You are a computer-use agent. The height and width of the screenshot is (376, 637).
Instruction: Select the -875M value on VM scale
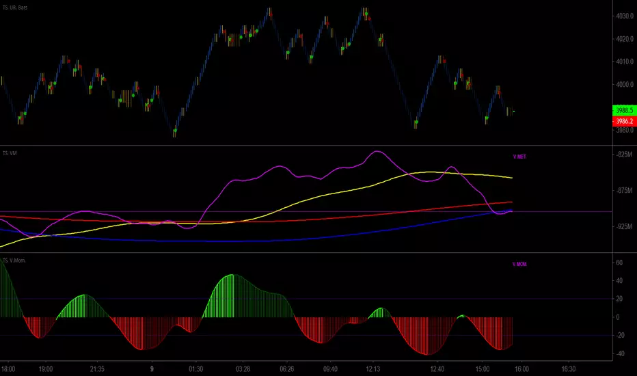[623, 191]
